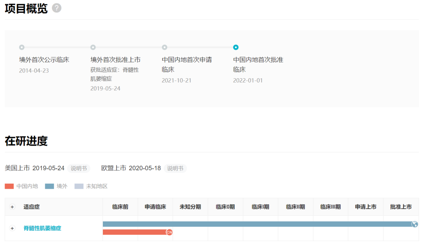Select the 中国内地首次申请临床 timeline dot
The width and height of the screenshot is (421, 244).
pyautogui.click(x=165, y=47)
